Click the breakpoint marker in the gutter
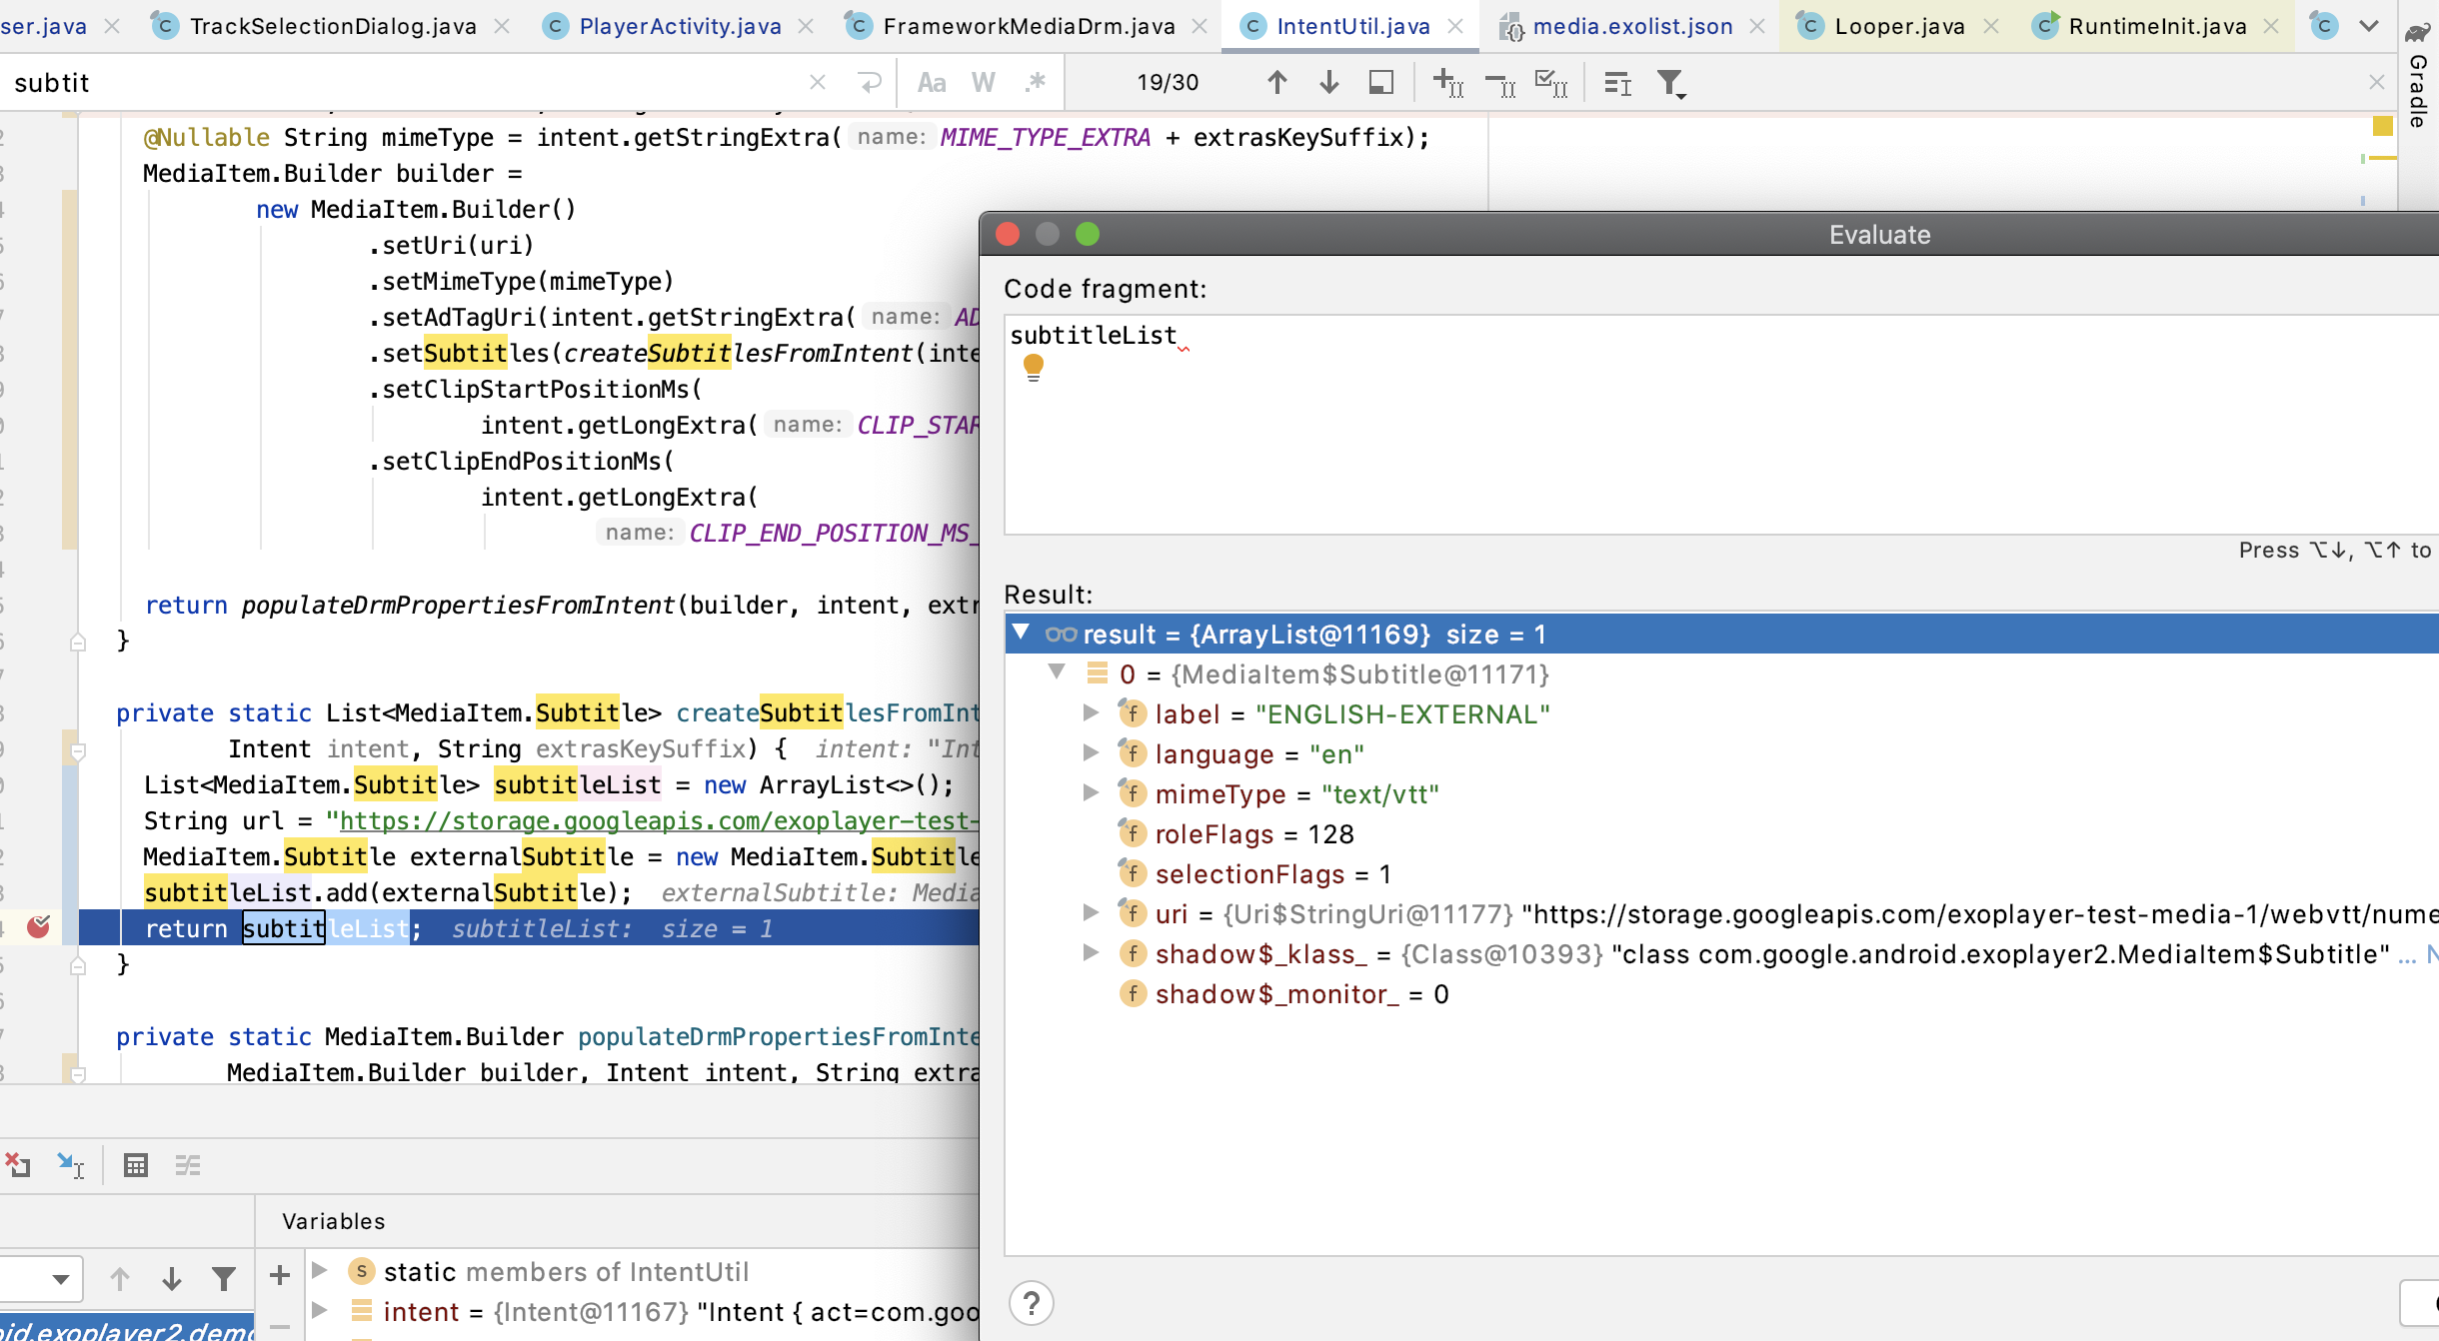The width and height of the screenshot is (2439, 1341). [x=39, y=927]
